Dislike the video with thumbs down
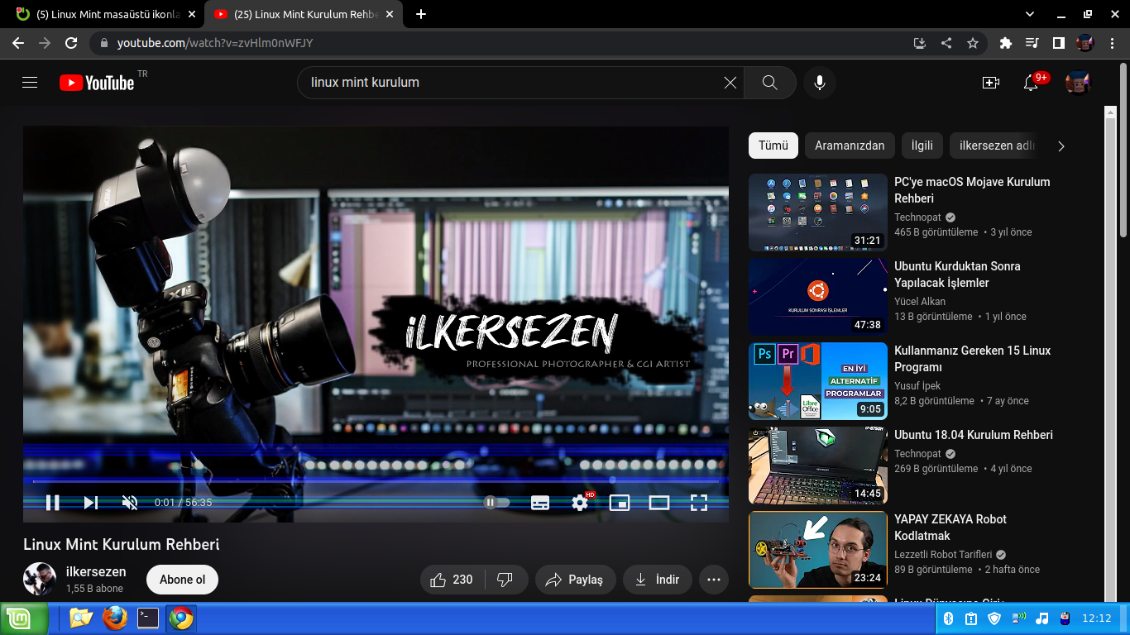This screenshot has width=1130, height=635. (505, 580)
